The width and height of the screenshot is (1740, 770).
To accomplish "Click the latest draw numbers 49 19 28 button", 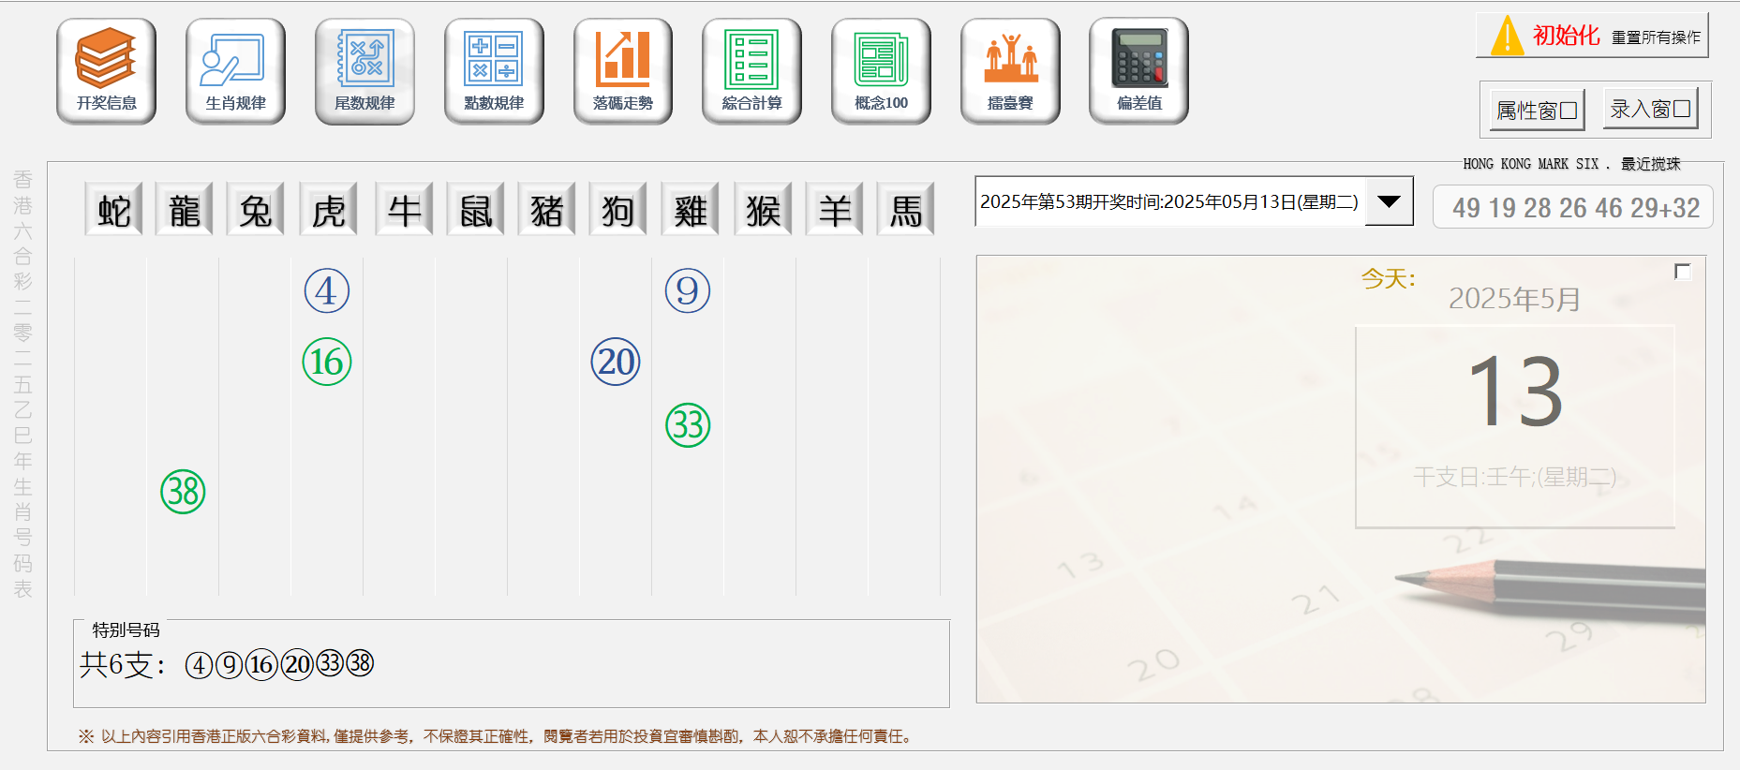I will [1573, 207].
